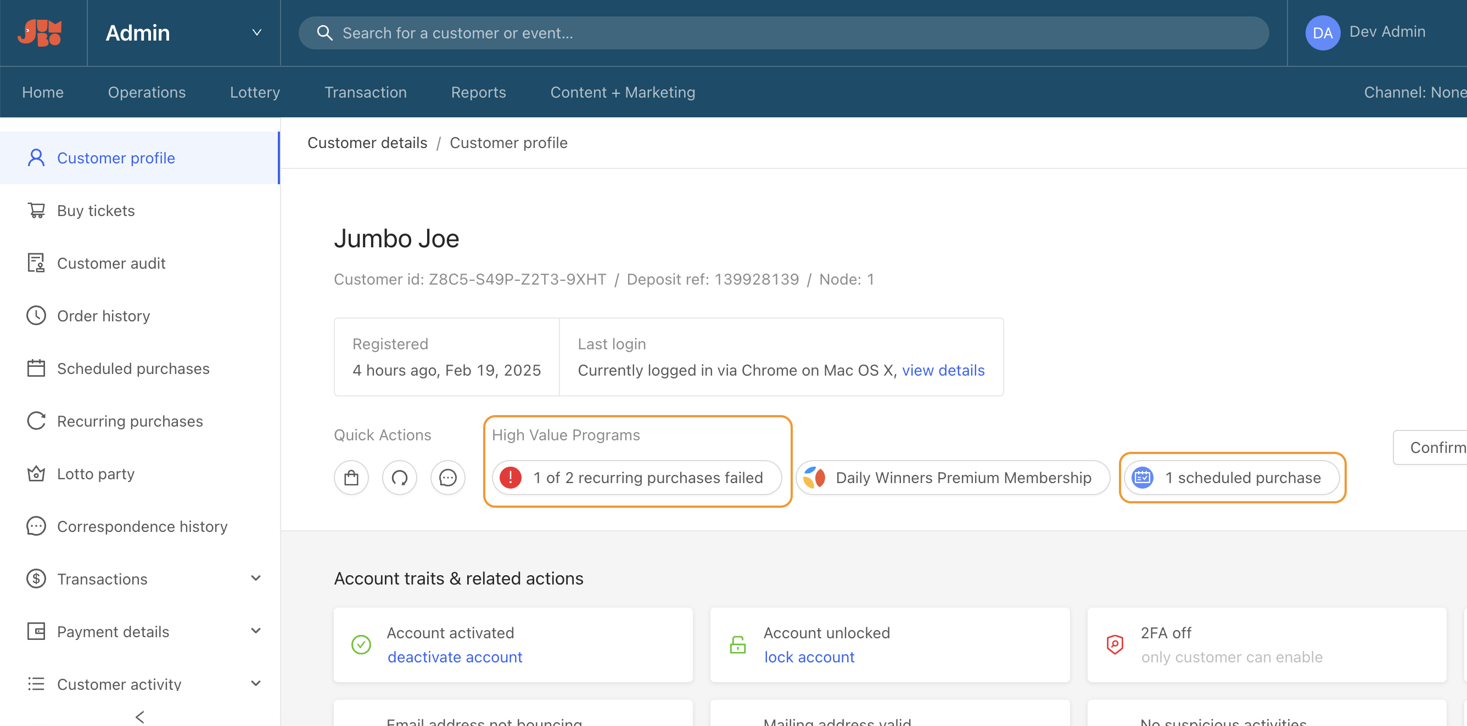This screenshot has height=726, width=1467.
Task: Click the Customer id Z8C5-S49P-Z2T3-9XHT text
Action: 470,279
